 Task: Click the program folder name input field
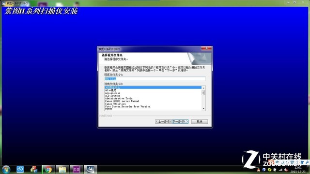click(155, 79)
